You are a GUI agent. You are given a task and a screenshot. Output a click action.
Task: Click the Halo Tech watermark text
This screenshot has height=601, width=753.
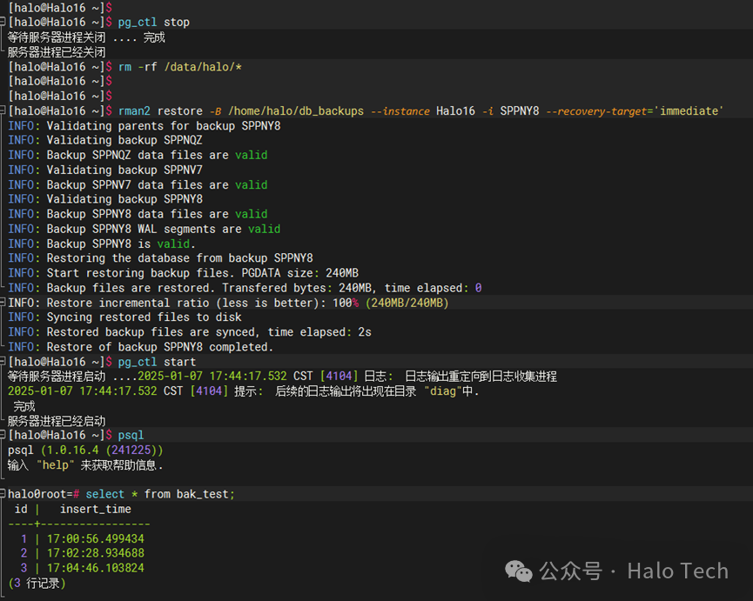coord(677,571)
